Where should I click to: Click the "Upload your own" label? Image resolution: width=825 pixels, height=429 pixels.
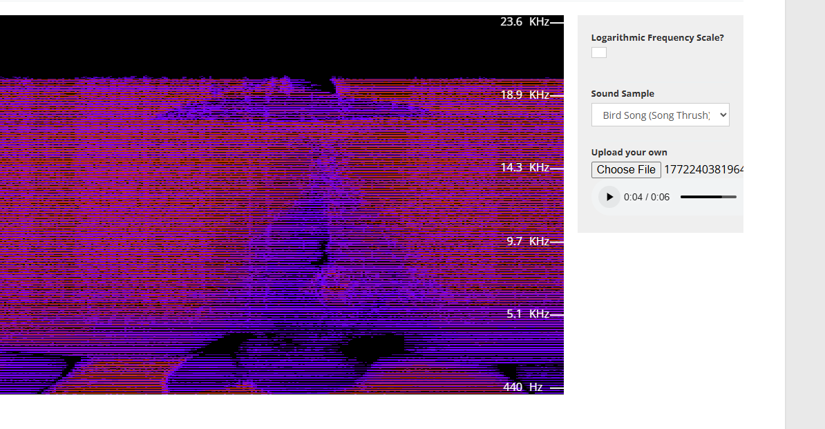[629, 153]
